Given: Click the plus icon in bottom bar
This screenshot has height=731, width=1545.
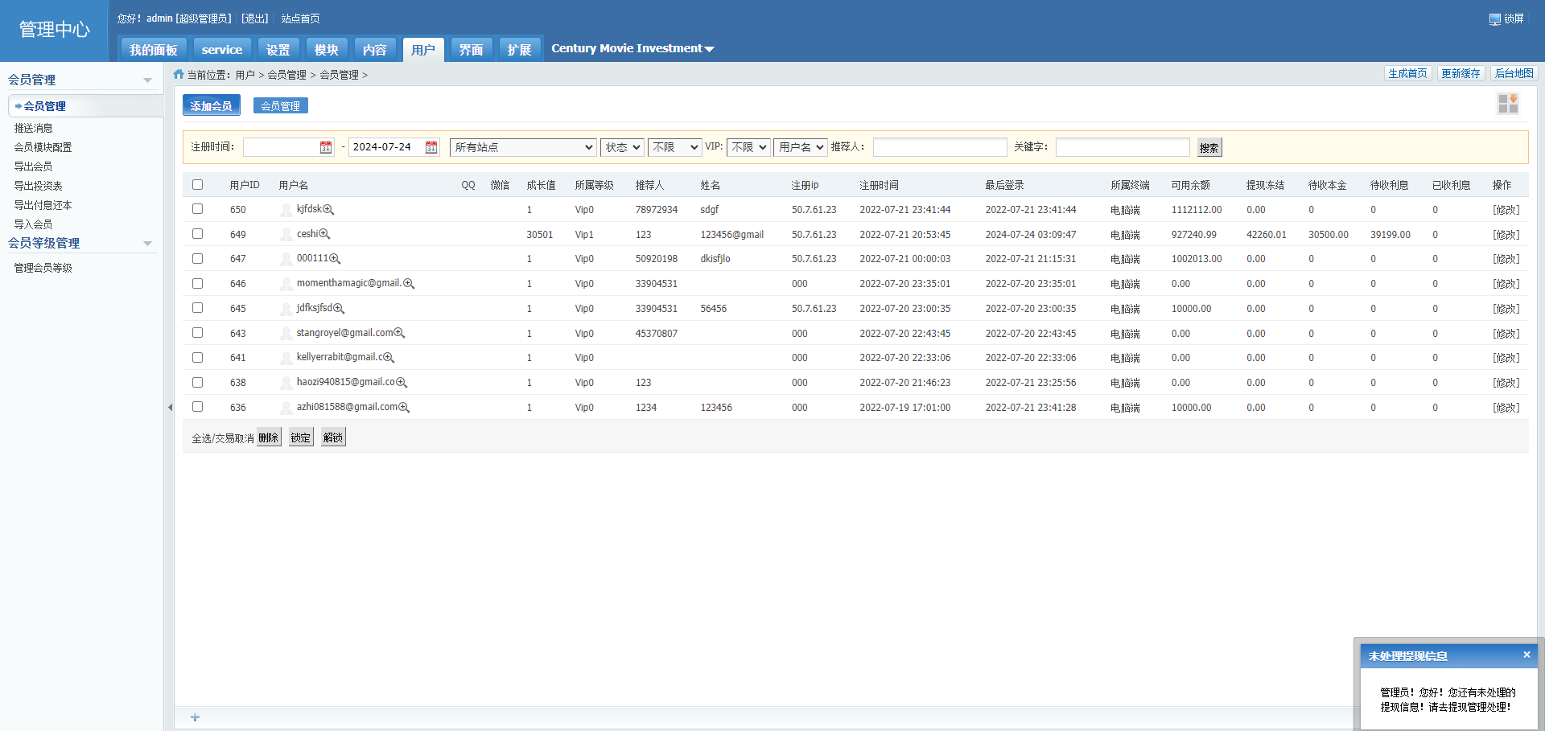Looking at the screenshot, I should [x=195, y=717].
